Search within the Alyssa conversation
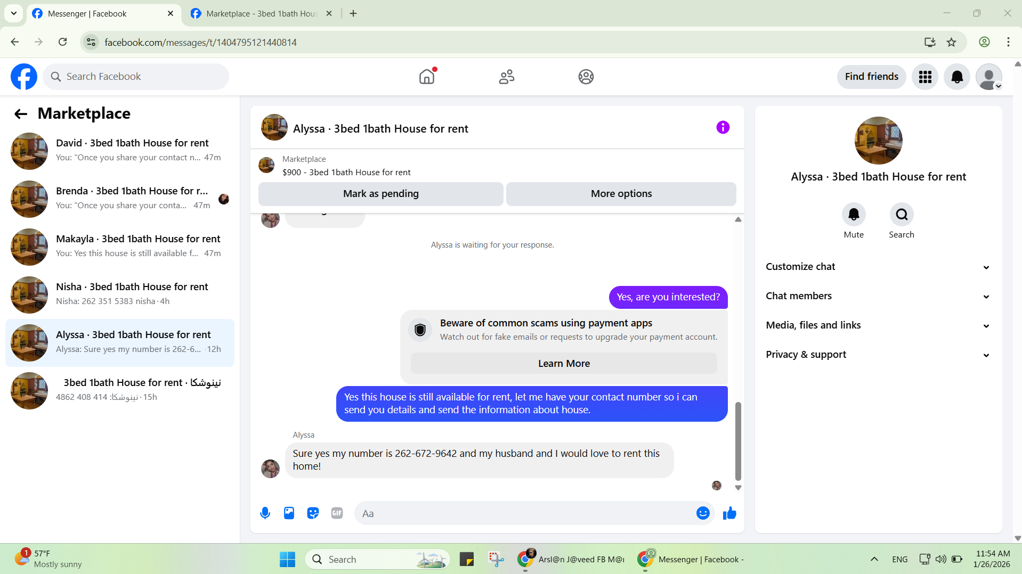 tap(902, 214)
